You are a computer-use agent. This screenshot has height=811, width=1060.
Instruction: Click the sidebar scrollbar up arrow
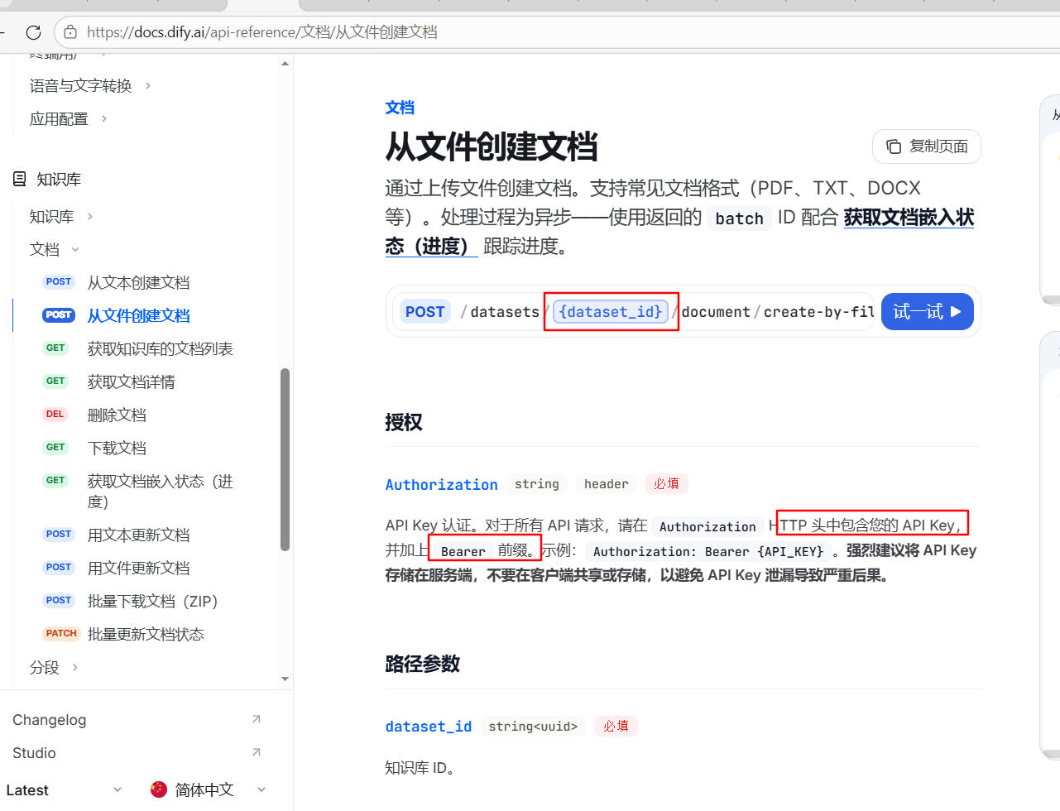(285, 64)
